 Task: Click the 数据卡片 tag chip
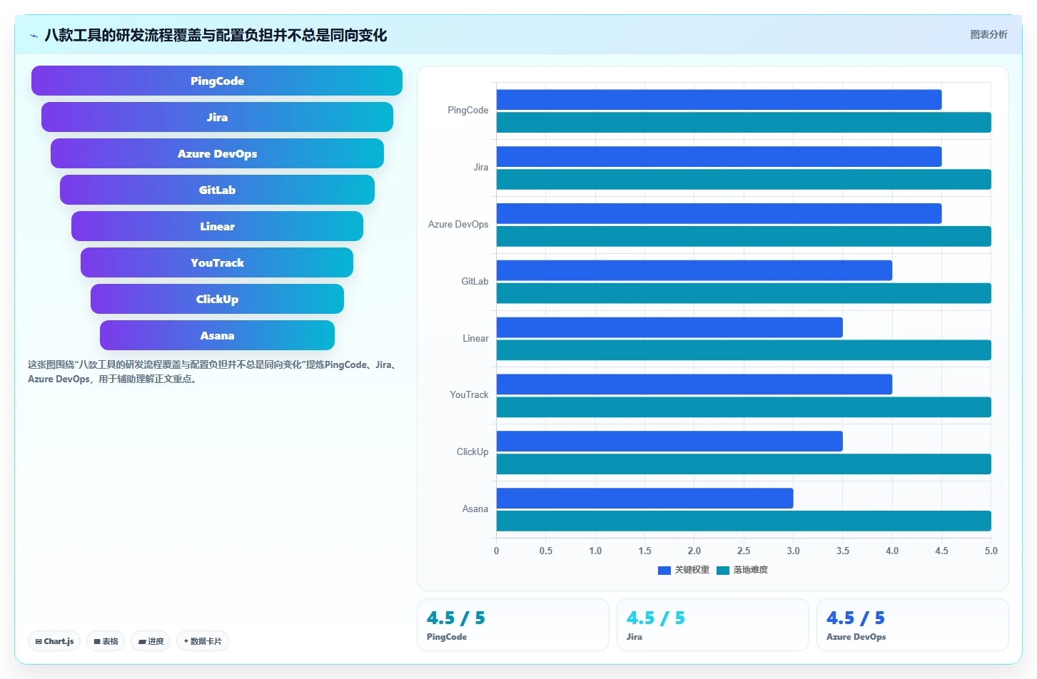coord(203,641)
